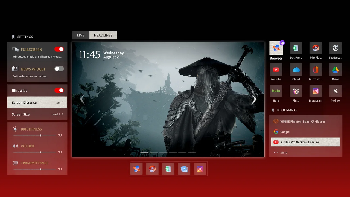Open the doc preview icon in the dock
Image resolution: width=350 pixels, height=197 pixels.
(x=168, y=169)
